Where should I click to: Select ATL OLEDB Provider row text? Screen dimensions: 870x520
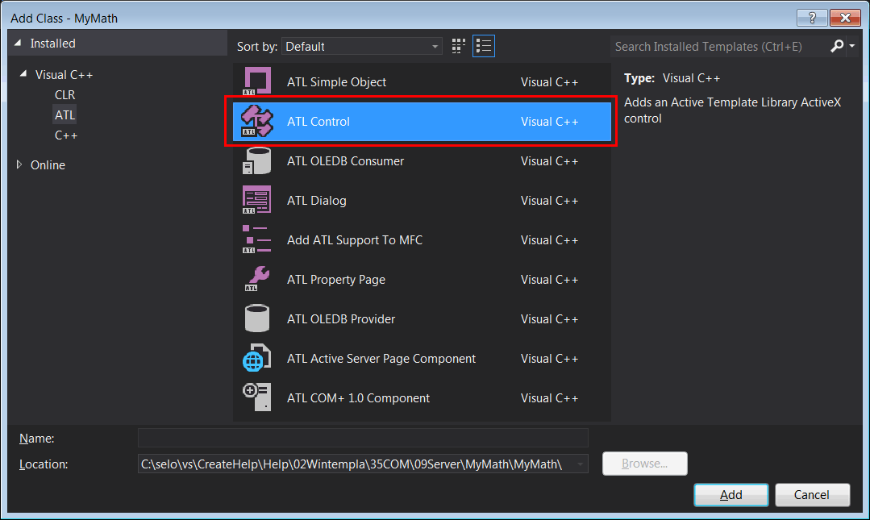pos(341,319)
